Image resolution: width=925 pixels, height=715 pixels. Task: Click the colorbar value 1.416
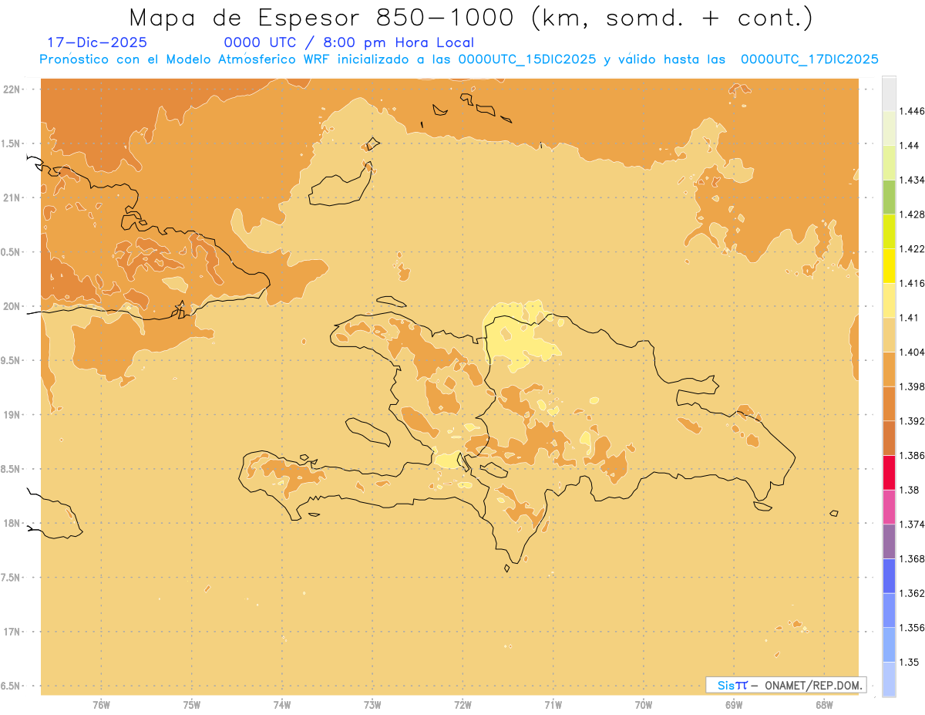[x=912, y=283]
